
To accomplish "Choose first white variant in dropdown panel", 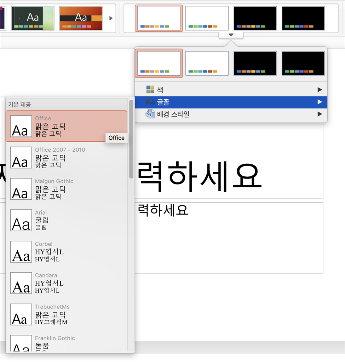I will [159, 63].
